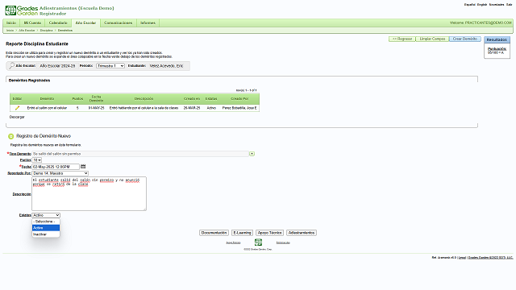Click the Grades Garden footer logo icon
The image size is (516, 290).
258,242
